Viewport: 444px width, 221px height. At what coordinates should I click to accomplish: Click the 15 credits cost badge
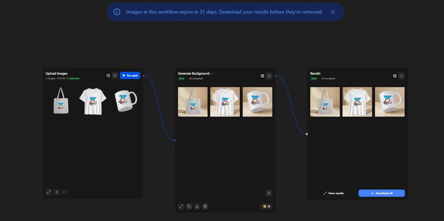pos(267,206)
